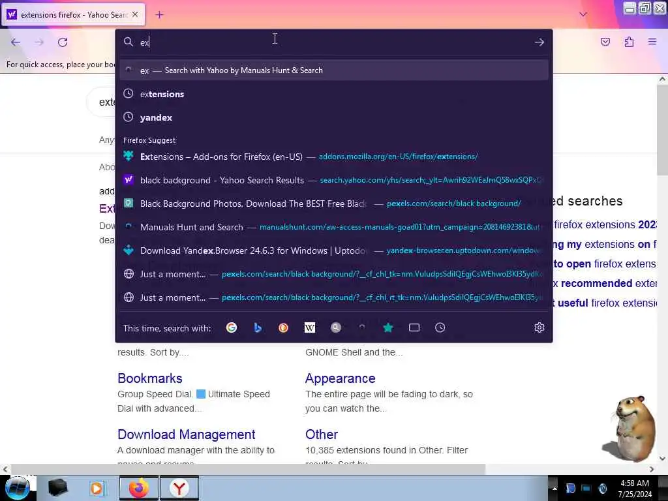668x501 pixels.
Task: Click 'firefox extensions 202' related search
Action: tap(605, 224)
